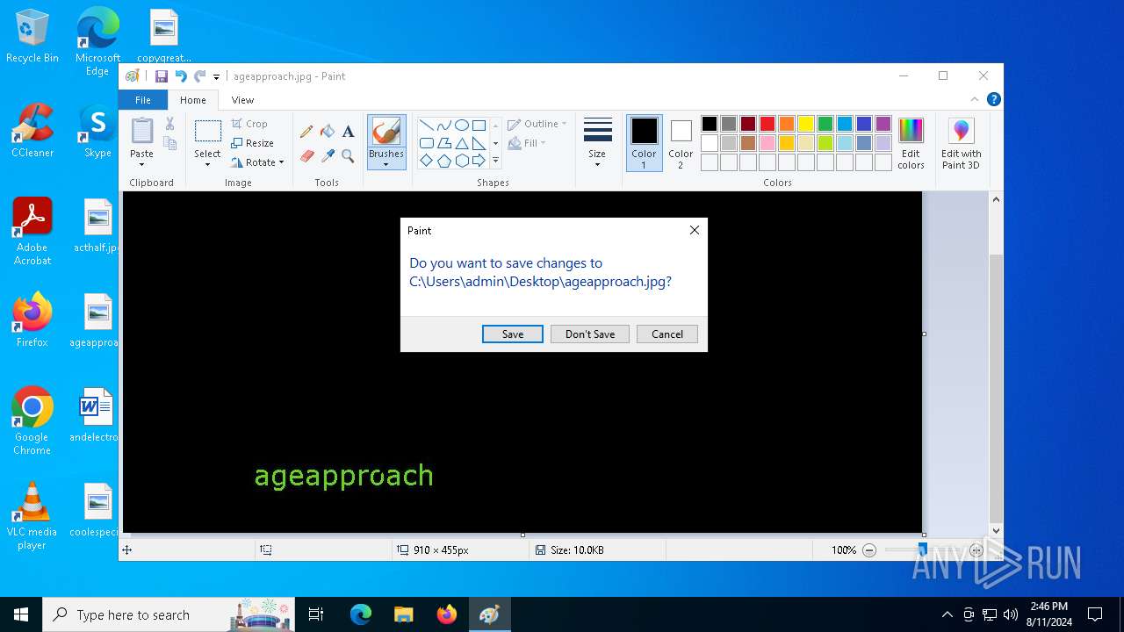Click the Paste clipboard icon
Screen dimensions: 1124x632
[142, 131]
